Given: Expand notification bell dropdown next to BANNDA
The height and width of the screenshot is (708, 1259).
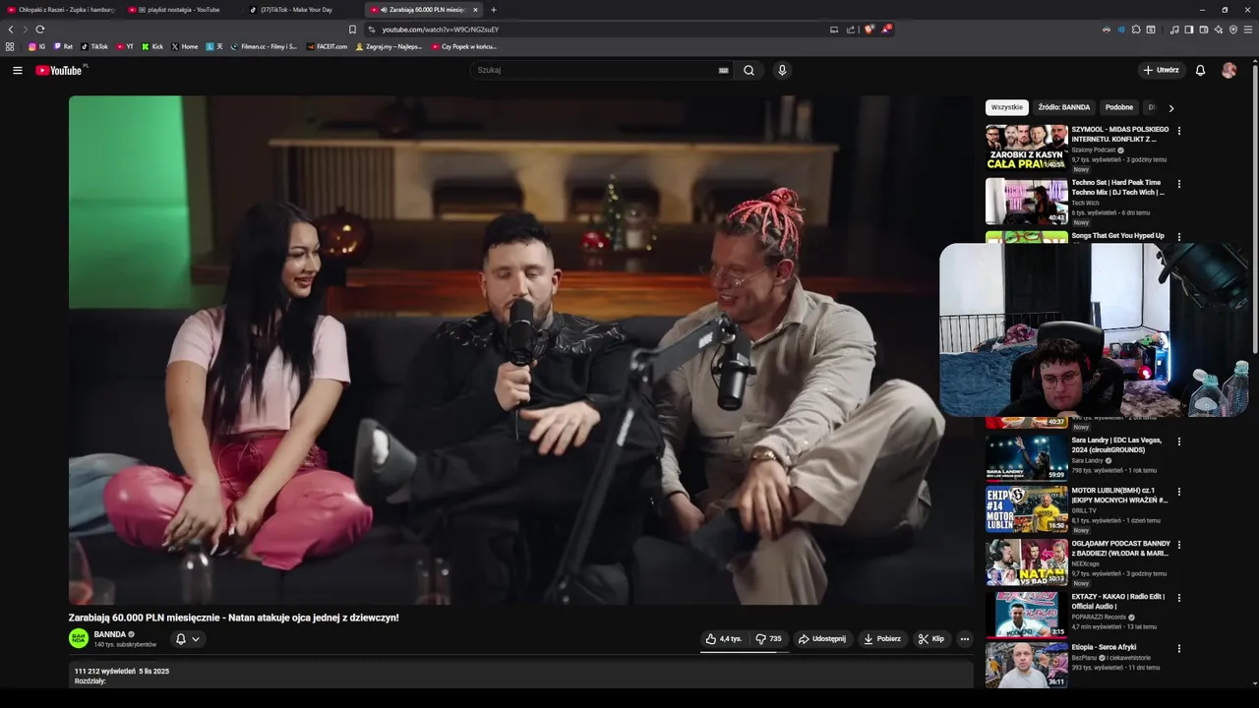Looking at the screenshot, I should pos(187,639).
